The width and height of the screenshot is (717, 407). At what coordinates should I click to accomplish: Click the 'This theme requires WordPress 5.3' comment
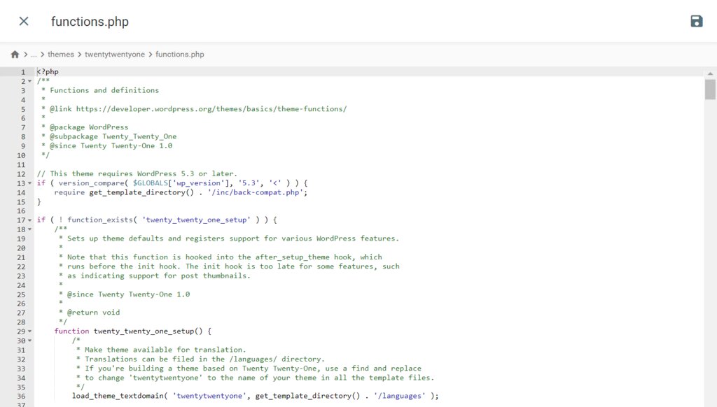pyautogui.click(x=137, y=173)
